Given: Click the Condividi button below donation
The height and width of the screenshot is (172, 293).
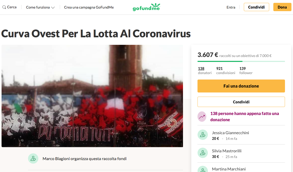Looking at the screenshot, I should coord(241,102).
